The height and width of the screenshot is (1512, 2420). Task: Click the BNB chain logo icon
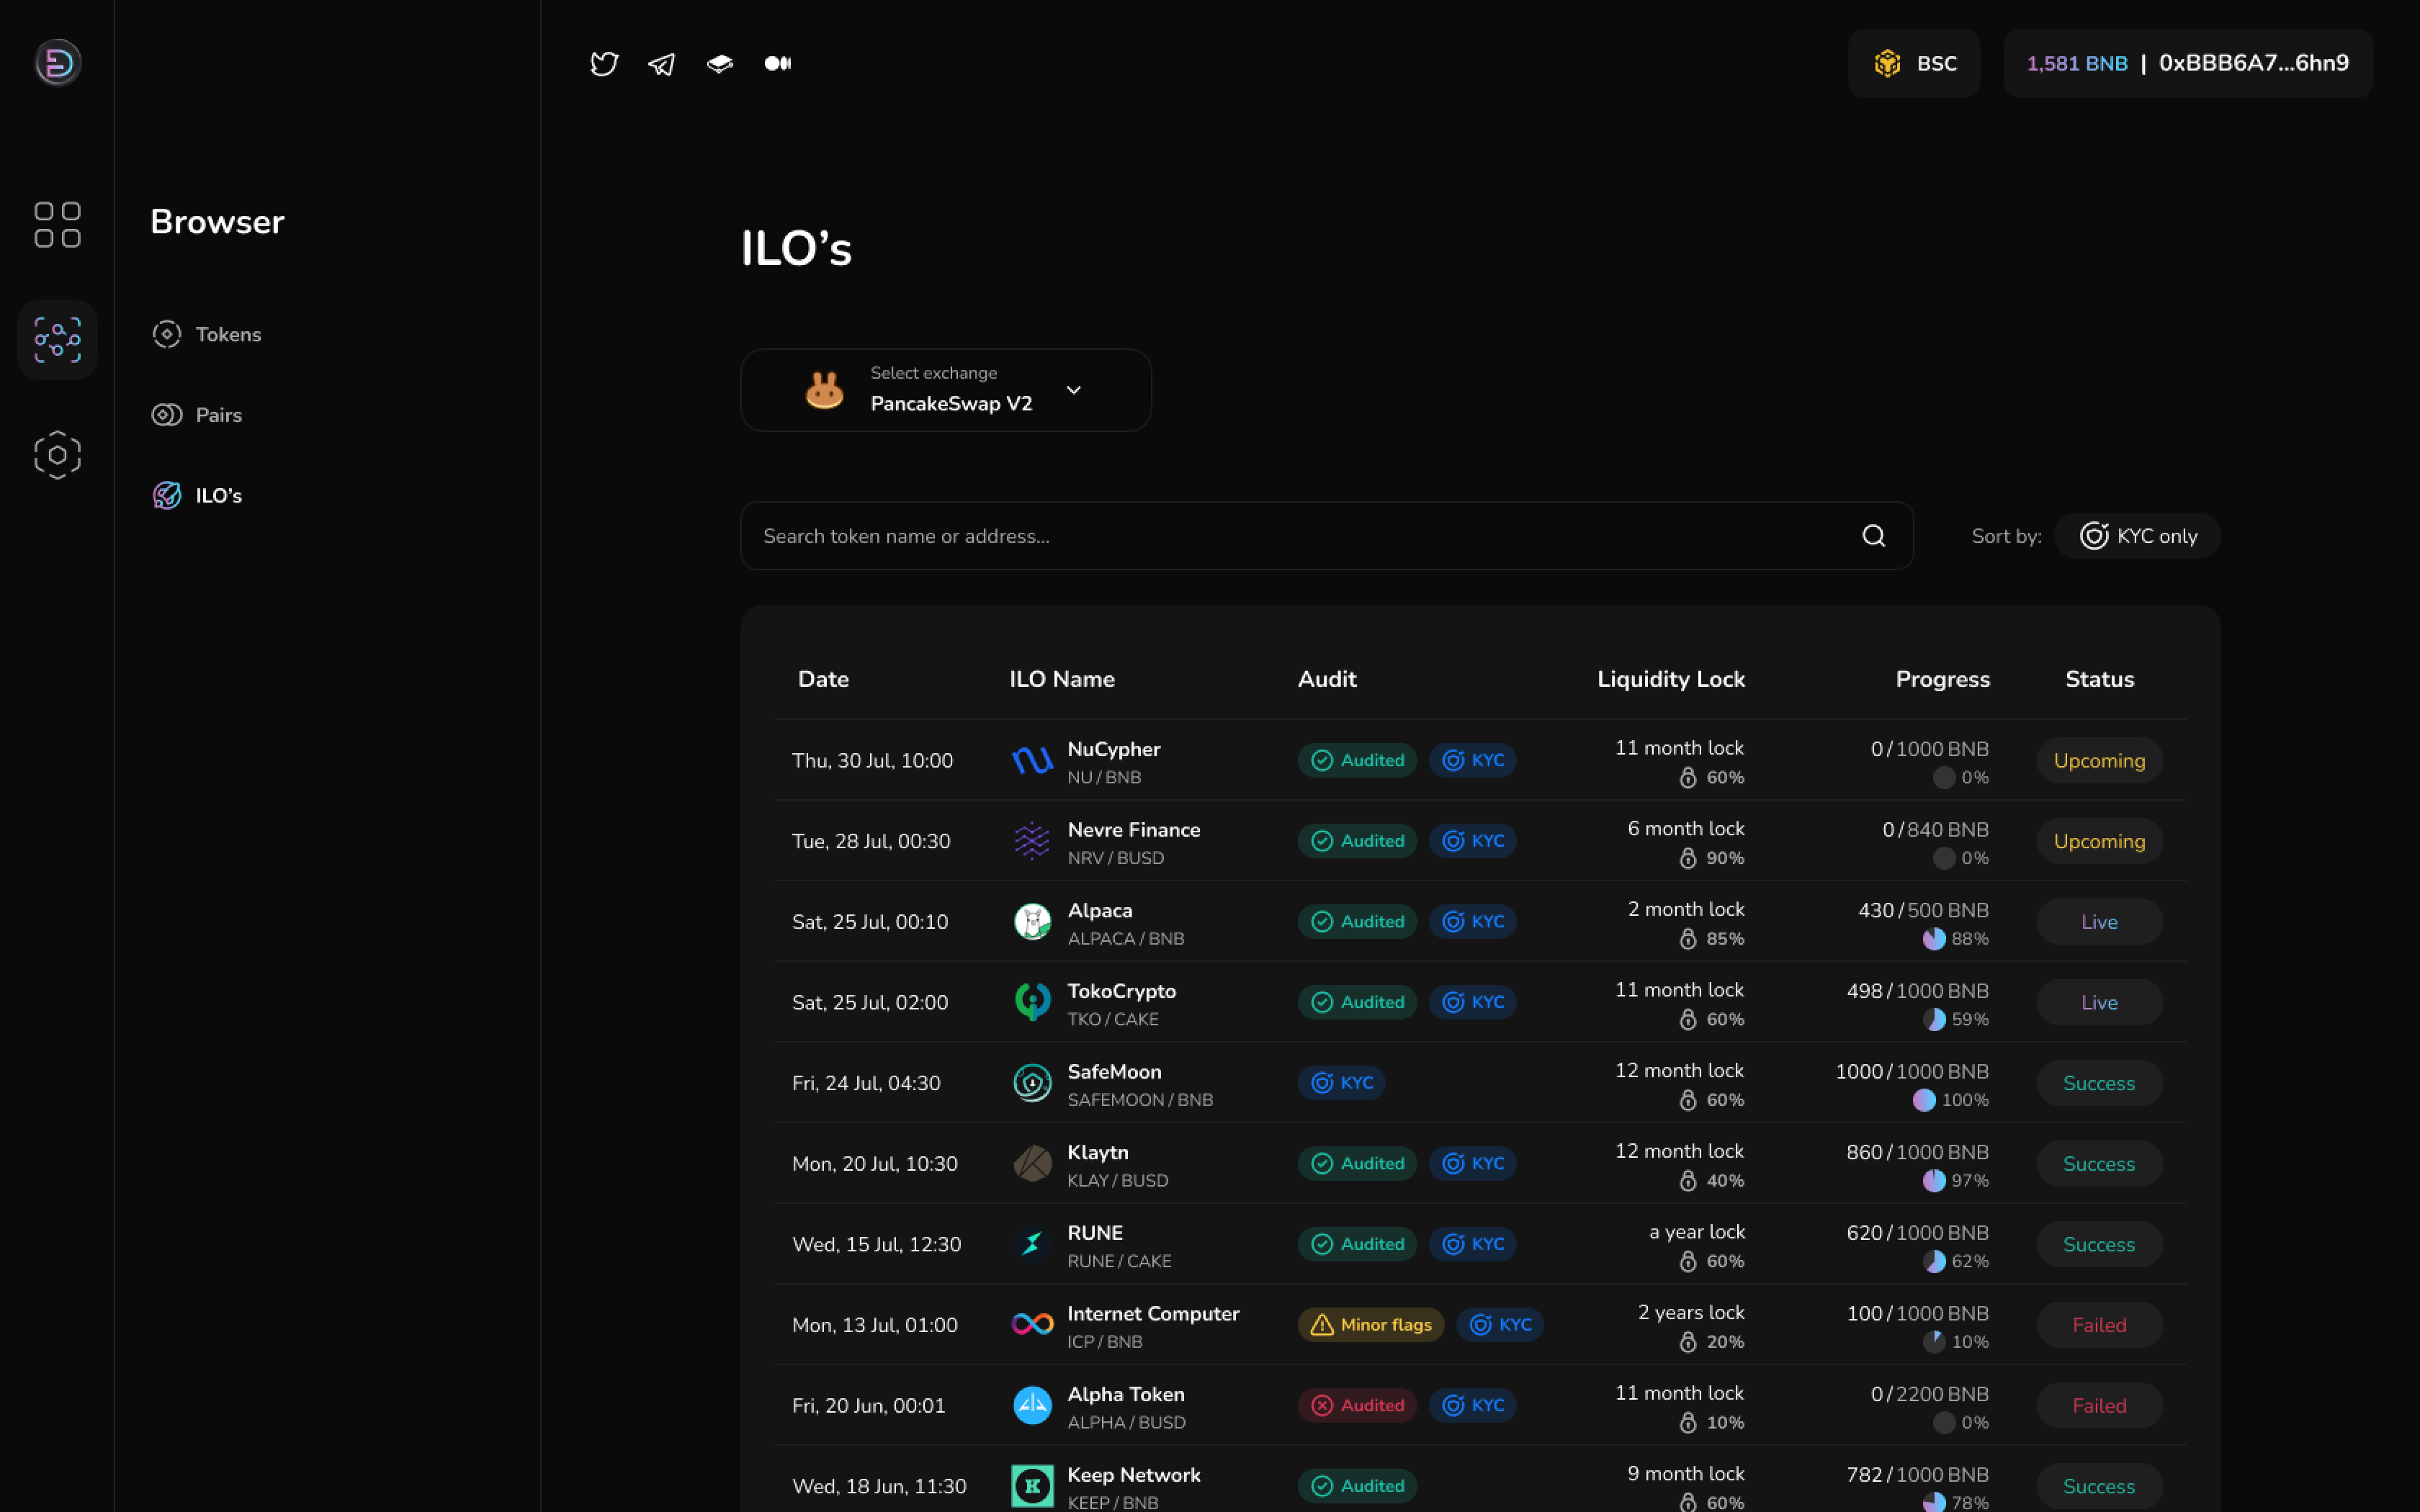tap(1887, 64)
